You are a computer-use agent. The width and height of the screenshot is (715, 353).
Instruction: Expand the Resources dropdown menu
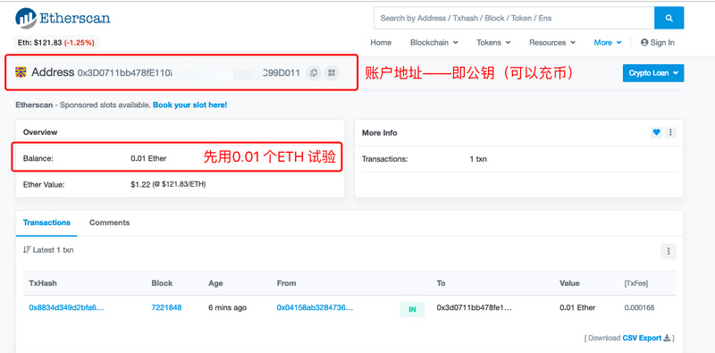[552, 42]
